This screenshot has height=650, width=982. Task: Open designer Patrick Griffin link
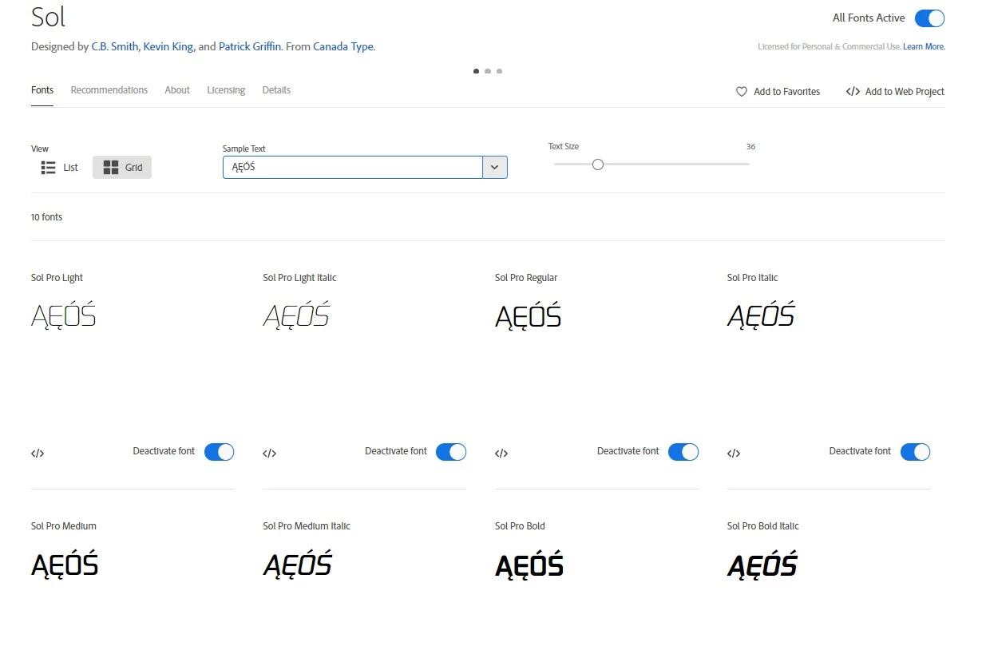point(250,46)
